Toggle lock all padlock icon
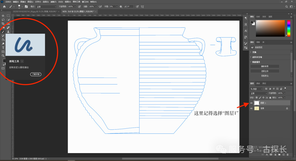This screenshot has height=161, width=296. (270, 98)
